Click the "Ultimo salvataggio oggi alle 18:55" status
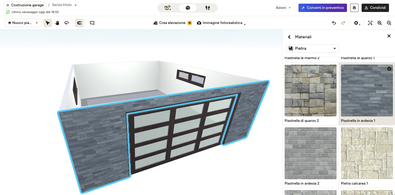 [x=35, y=12]
